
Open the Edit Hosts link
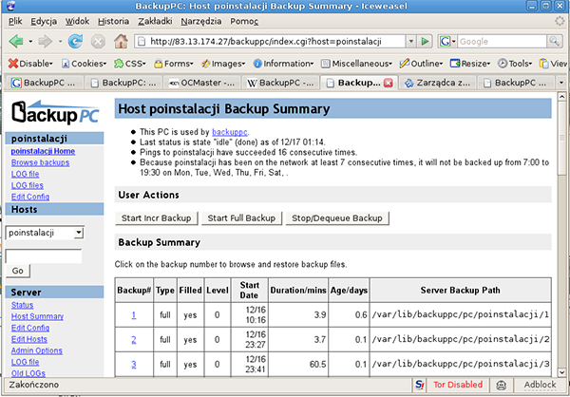29,339
